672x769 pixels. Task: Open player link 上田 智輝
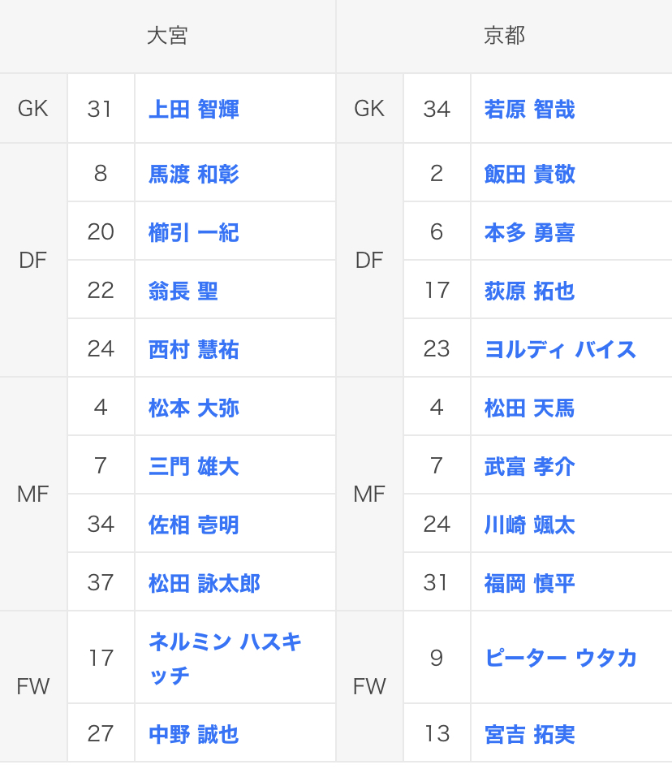tap(193, 109)
